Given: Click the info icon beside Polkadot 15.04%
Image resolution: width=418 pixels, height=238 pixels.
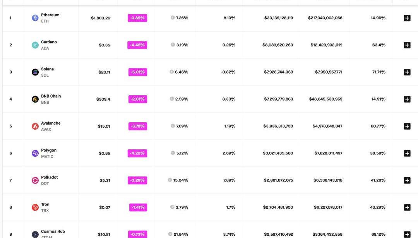Looking at the screenshot, I should [x=170, y=180].
